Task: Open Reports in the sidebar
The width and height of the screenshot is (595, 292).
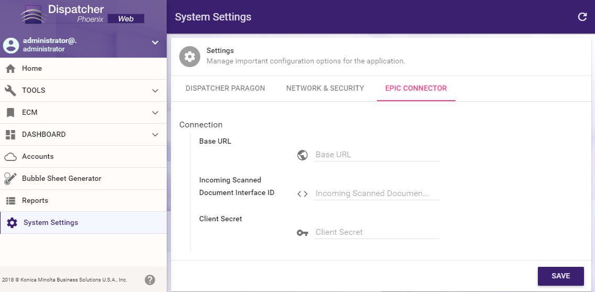Action: tap(83, 200)
